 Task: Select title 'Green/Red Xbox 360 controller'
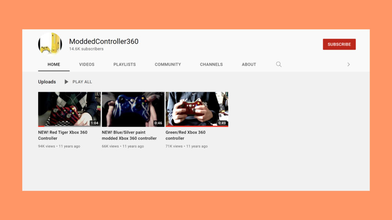(x=186, y=135)
